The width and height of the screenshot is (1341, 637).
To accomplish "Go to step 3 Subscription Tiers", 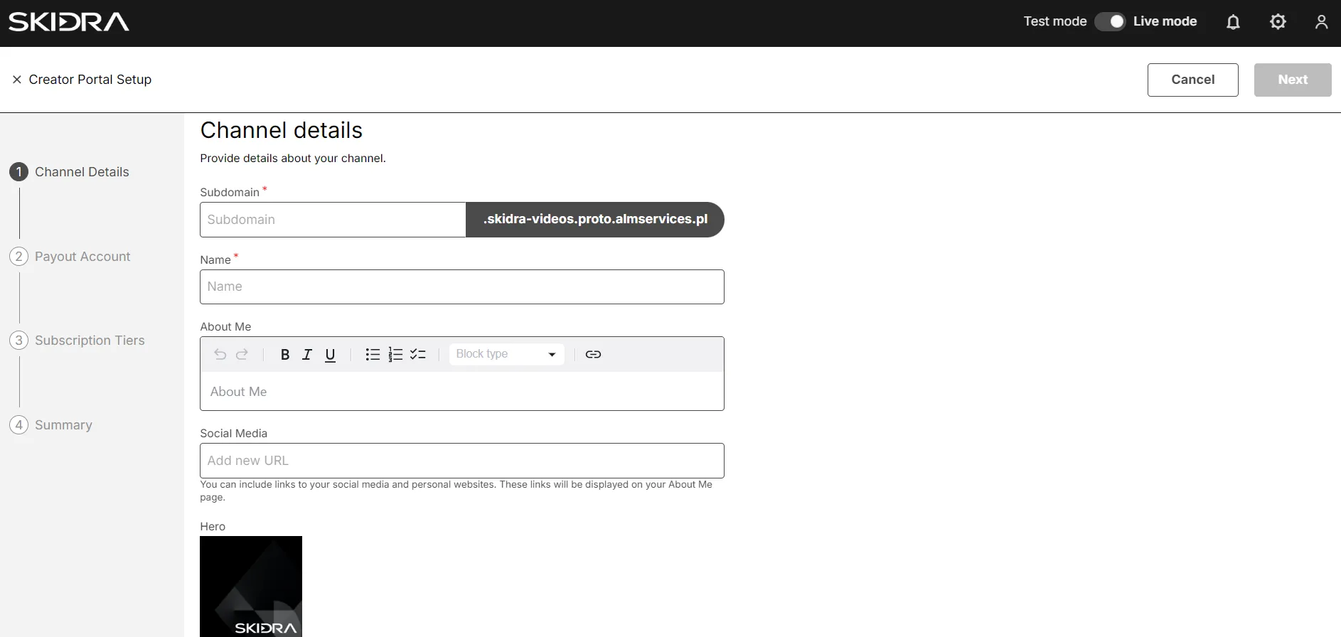I will coord(77,341).
